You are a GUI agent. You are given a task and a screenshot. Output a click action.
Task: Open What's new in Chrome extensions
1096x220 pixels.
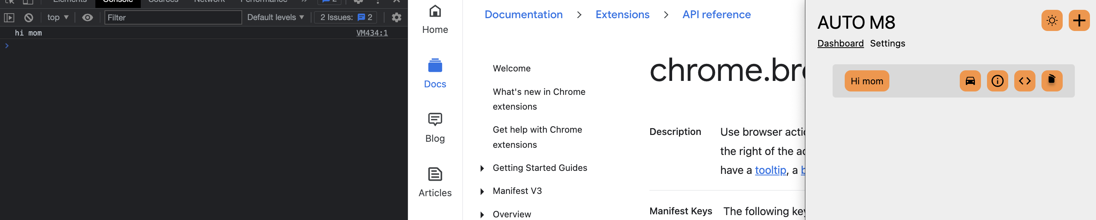539,99
